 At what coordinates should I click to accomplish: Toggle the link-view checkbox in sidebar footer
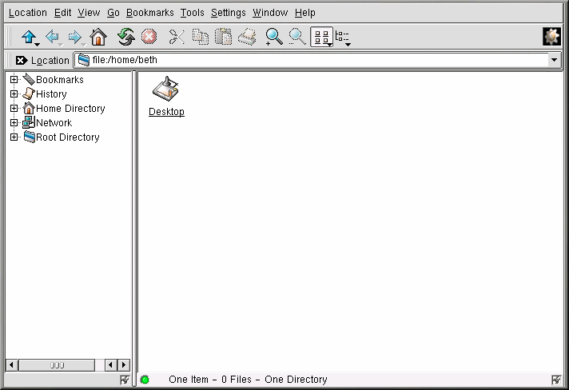[125, 380]
